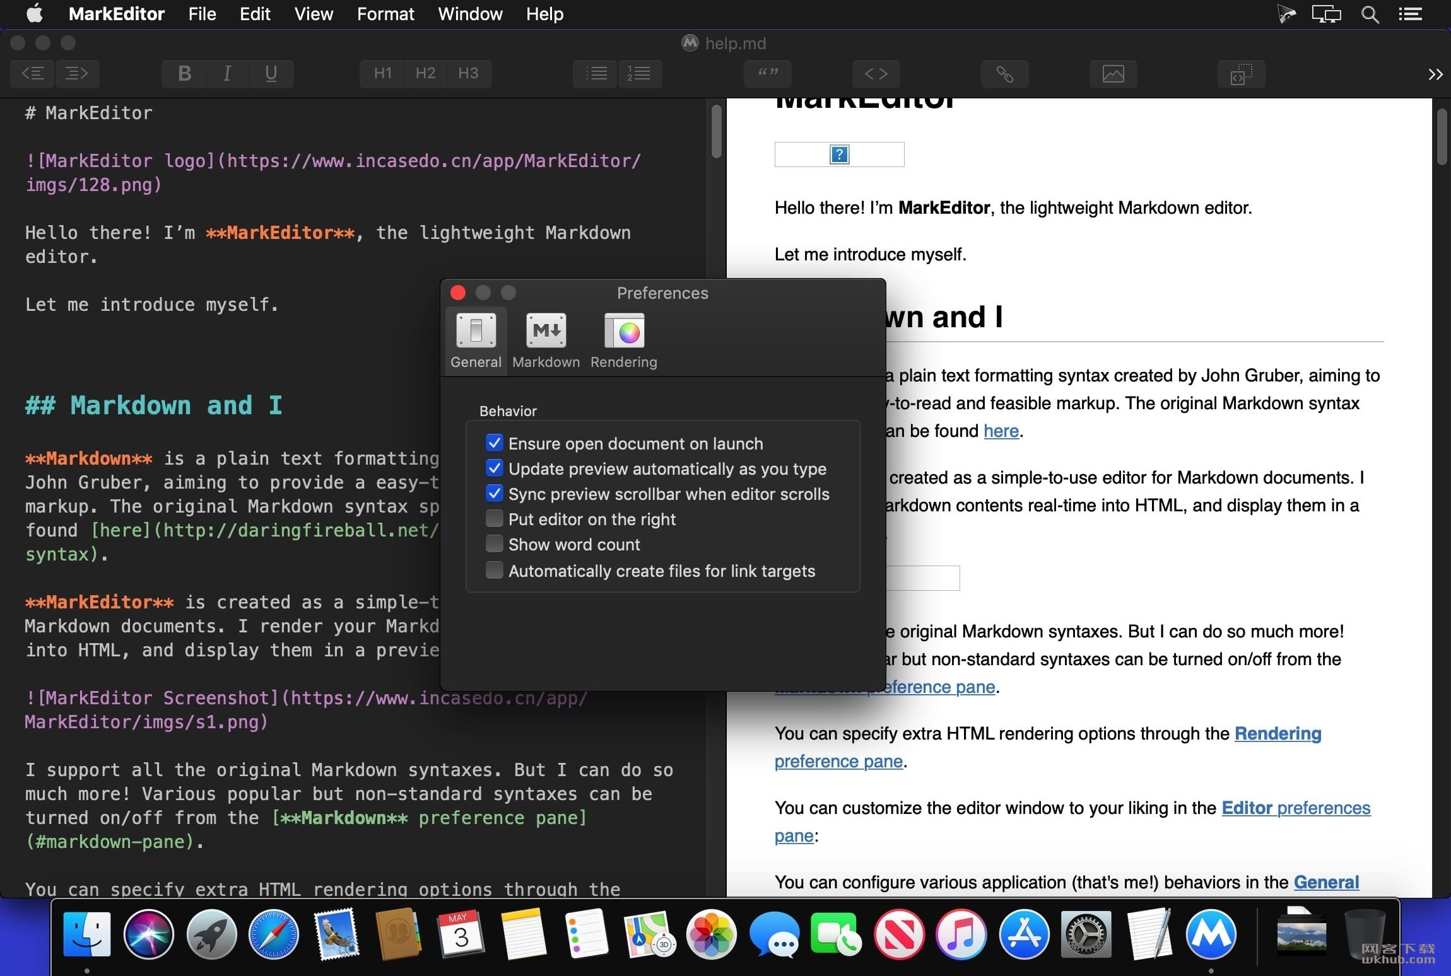Insert a blockquote with quote icon
The height and width of the screenshot is (976, 1451).
pos(768,74)
